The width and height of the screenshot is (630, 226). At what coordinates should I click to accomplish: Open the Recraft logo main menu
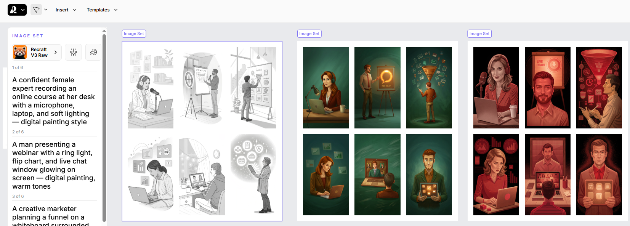(x=17, y=10)
